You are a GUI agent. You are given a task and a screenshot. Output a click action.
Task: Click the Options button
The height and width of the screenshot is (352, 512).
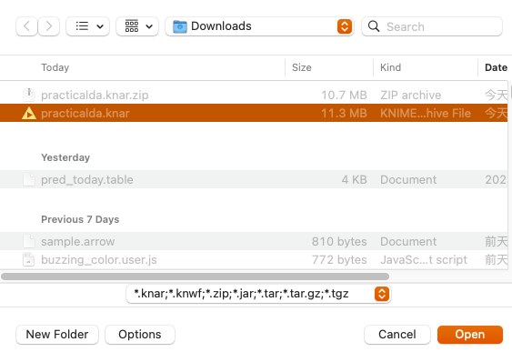(x=140, y=335)
